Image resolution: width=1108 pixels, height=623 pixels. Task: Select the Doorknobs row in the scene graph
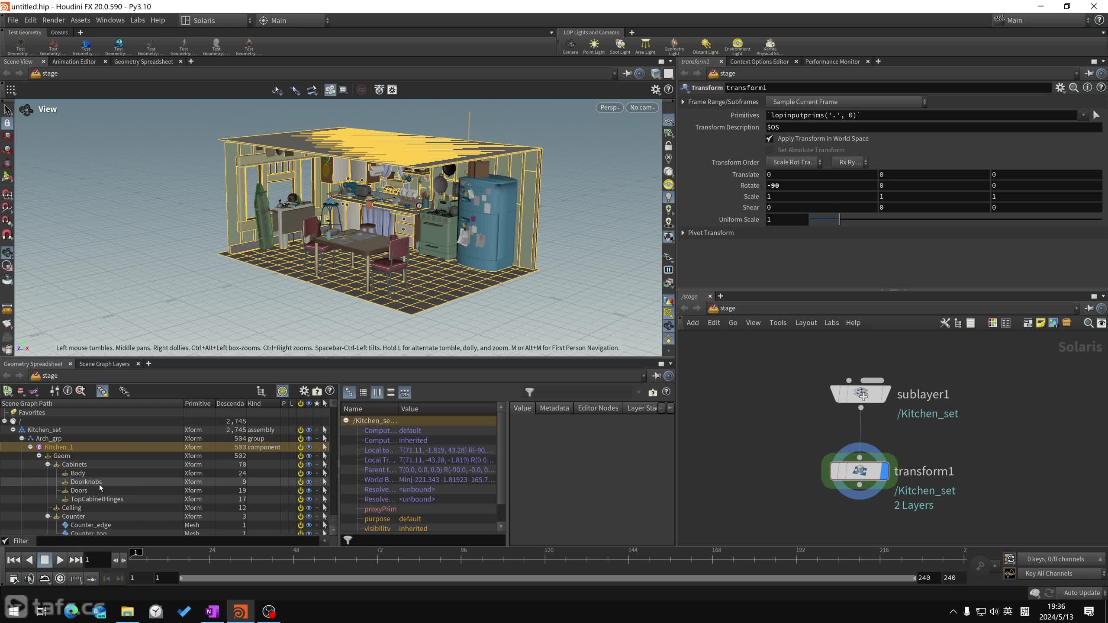tap(164, 482)
